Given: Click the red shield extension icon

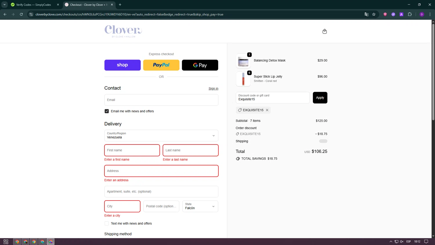Looking at the screenshot, I should [385, 14].
